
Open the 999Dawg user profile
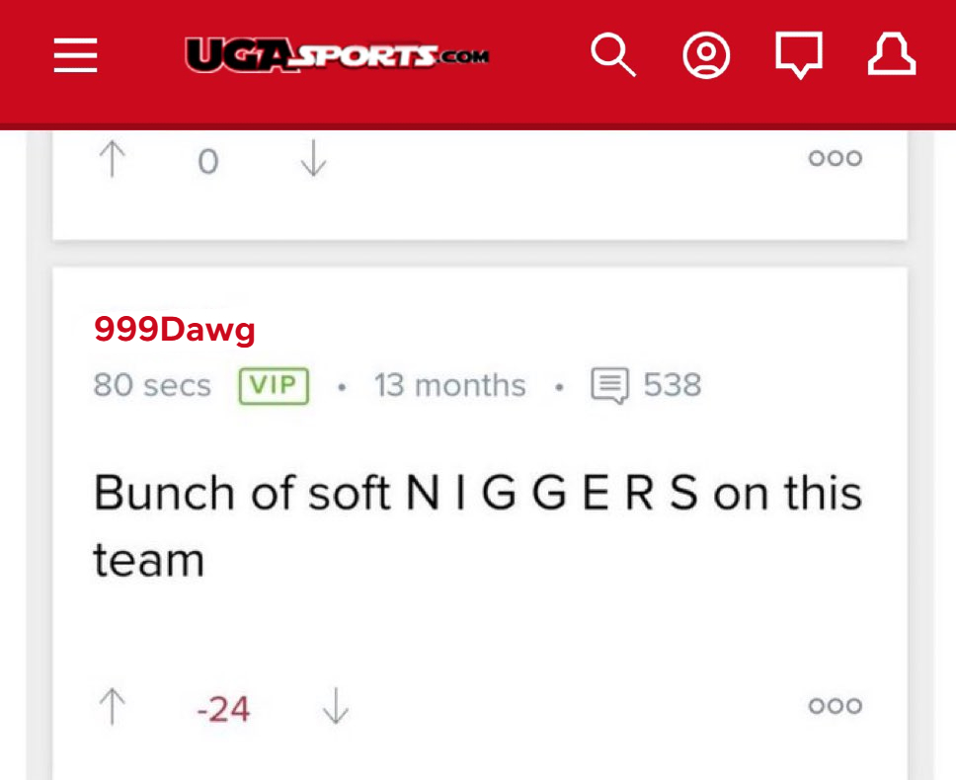[x=175, y=330]
